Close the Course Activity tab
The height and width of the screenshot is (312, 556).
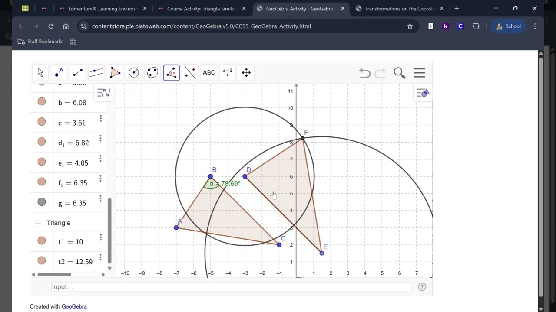point(244,9)
